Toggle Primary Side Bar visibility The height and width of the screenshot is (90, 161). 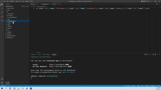pos(142,1)
